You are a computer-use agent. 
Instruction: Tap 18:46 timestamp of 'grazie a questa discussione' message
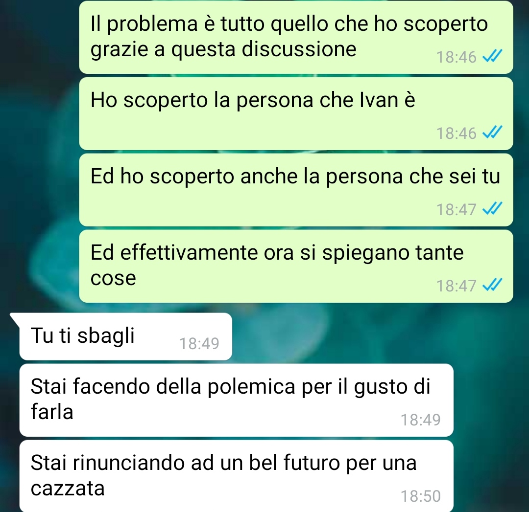click(456, 57)
